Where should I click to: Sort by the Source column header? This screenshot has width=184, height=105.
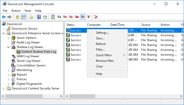146,25
